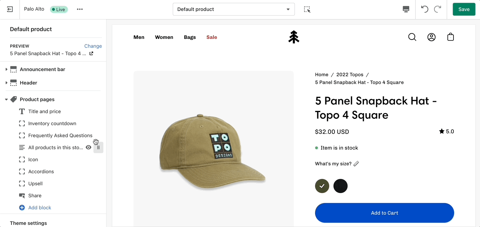Open the account profile icon
This screenshot has width=480, height=227.
tap(431, 37)
